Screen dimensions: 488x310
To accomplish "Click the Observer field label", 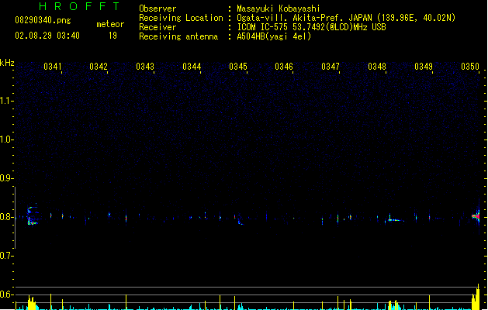I will [157, 9].
